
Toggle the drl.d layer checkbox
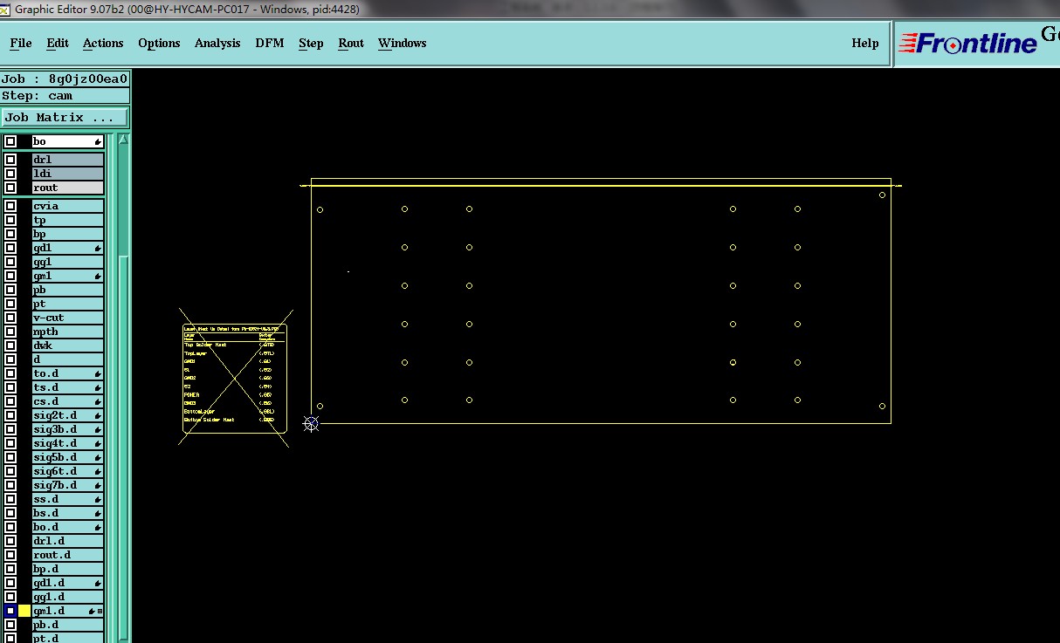click(10, 541)
